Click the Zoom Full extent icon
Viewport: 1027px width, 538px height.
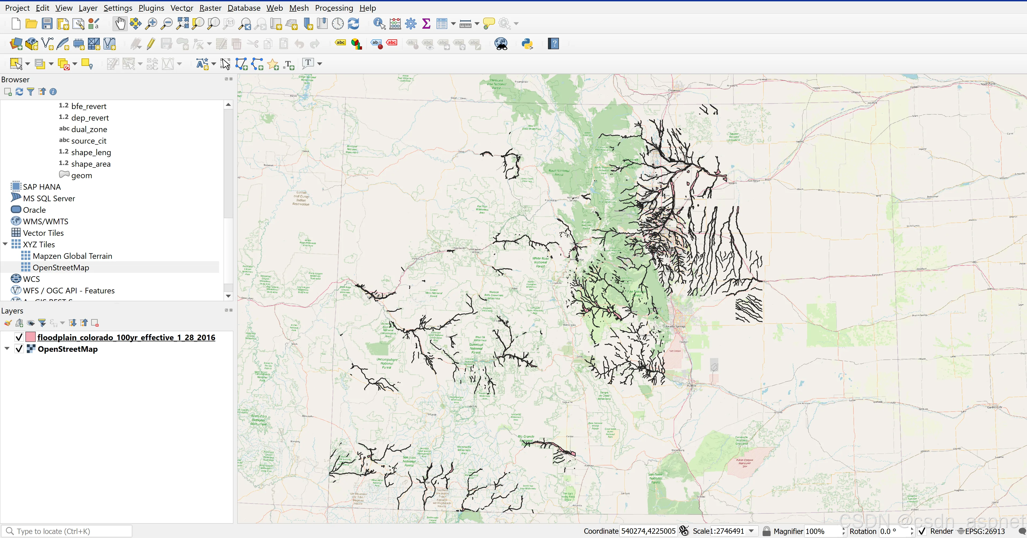click(183, 24)
